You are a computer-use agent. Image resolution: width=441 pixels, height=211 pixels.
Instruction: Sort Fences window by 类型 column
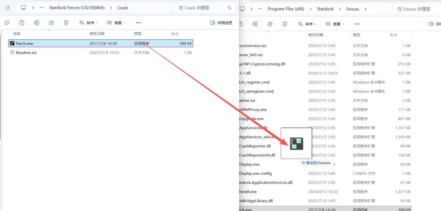click(x=356, y=35)
